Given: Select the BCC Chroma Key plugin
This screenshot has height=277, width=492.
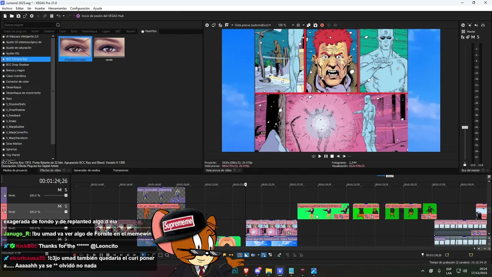Looking at the screenshot, I should pos(26,59).
